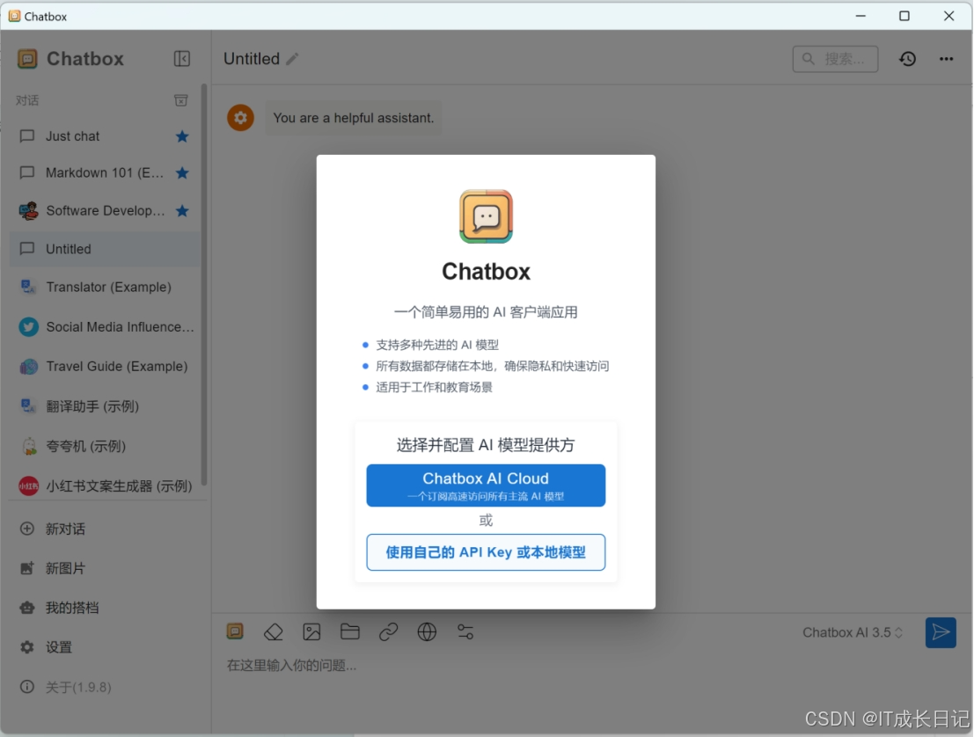
Task: Open the Chatbox AI 3.5 model selector
Action: [853, 632]
